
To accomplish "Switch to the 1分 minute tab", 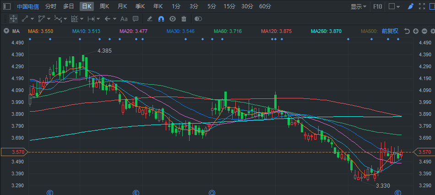I will (x=176, y=6).
